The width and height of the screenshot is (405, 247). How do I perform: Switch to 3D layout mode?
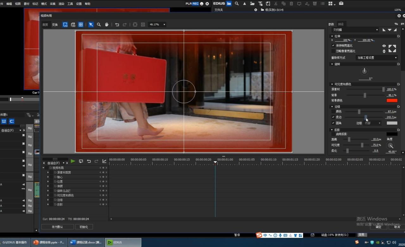73,25
